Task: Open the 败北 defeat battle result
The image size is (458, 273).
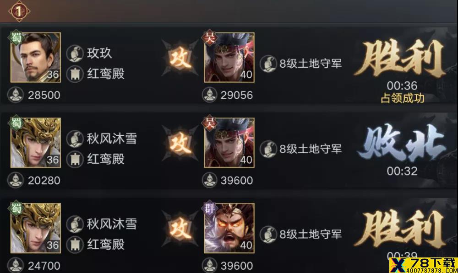Action: click(402, 143)
